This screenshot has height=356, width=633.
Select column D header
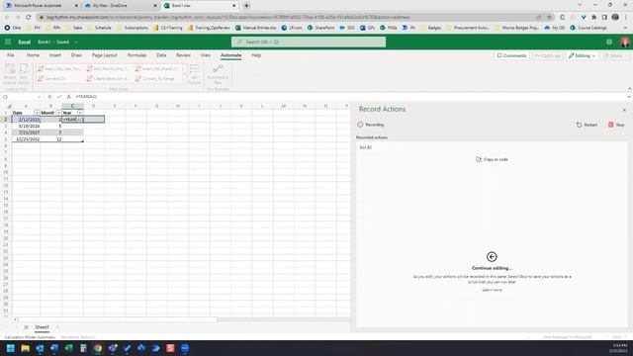(94, 106)
